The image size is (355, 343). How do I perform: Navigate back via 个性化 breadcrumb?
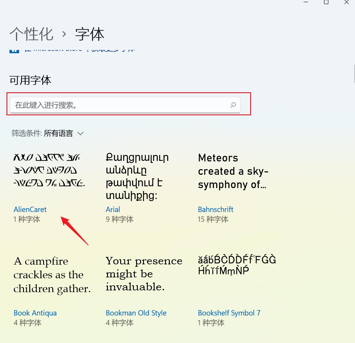pos(31,34)
